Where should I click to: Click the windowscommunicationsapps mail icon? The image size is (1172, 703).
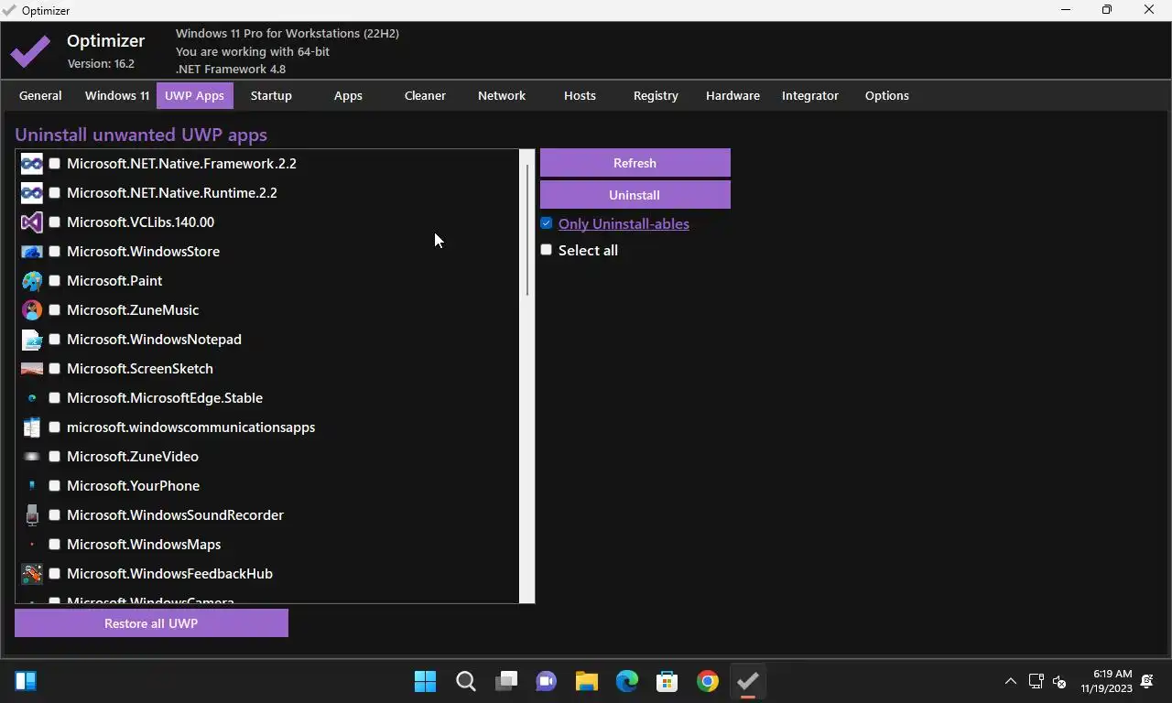coord(32,427)
